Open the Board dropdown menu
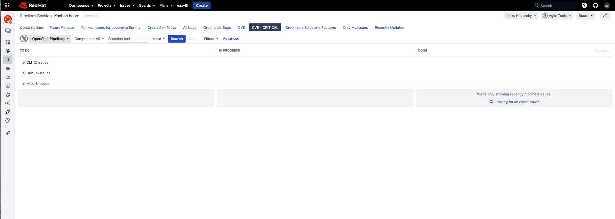Image resolution: width=615 pixels, height=219 pixels. point(585,16)
